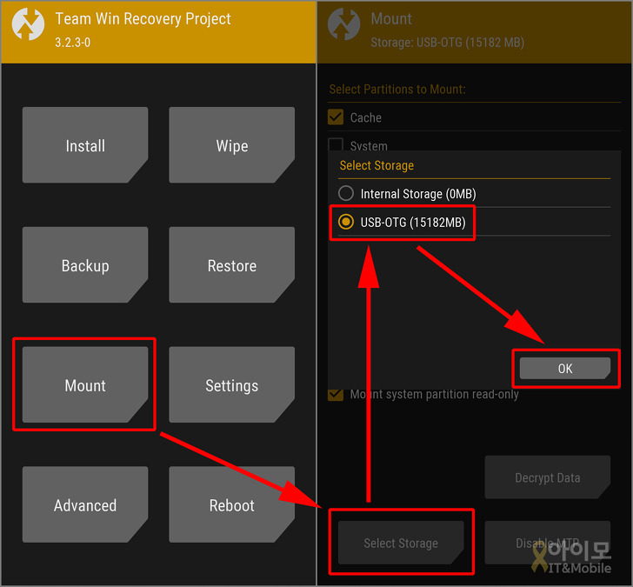Click the 'Mount' page title text
Viewport: 633px width, 587px height.
click(x=391, y=18)
